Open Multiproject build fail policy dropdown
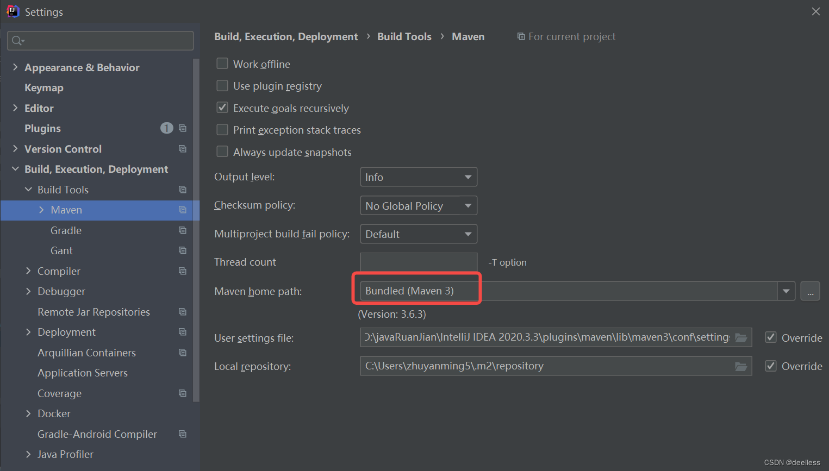The width and height of the screenshot is (829, 471). [419, 234]
